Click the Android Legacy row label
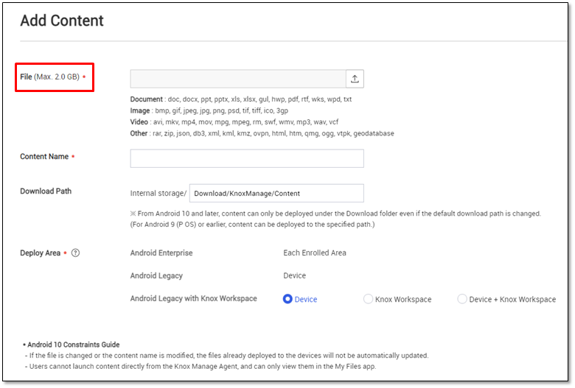This screenshot has height=388, width=575. tap(156, 275)
